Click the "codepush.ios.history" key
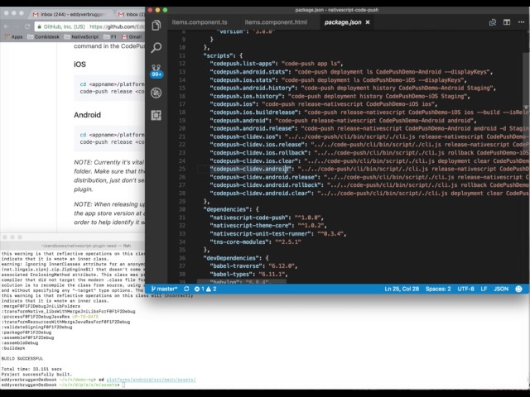The width and height of the screenshot is (530, 397). pos(245,96)
